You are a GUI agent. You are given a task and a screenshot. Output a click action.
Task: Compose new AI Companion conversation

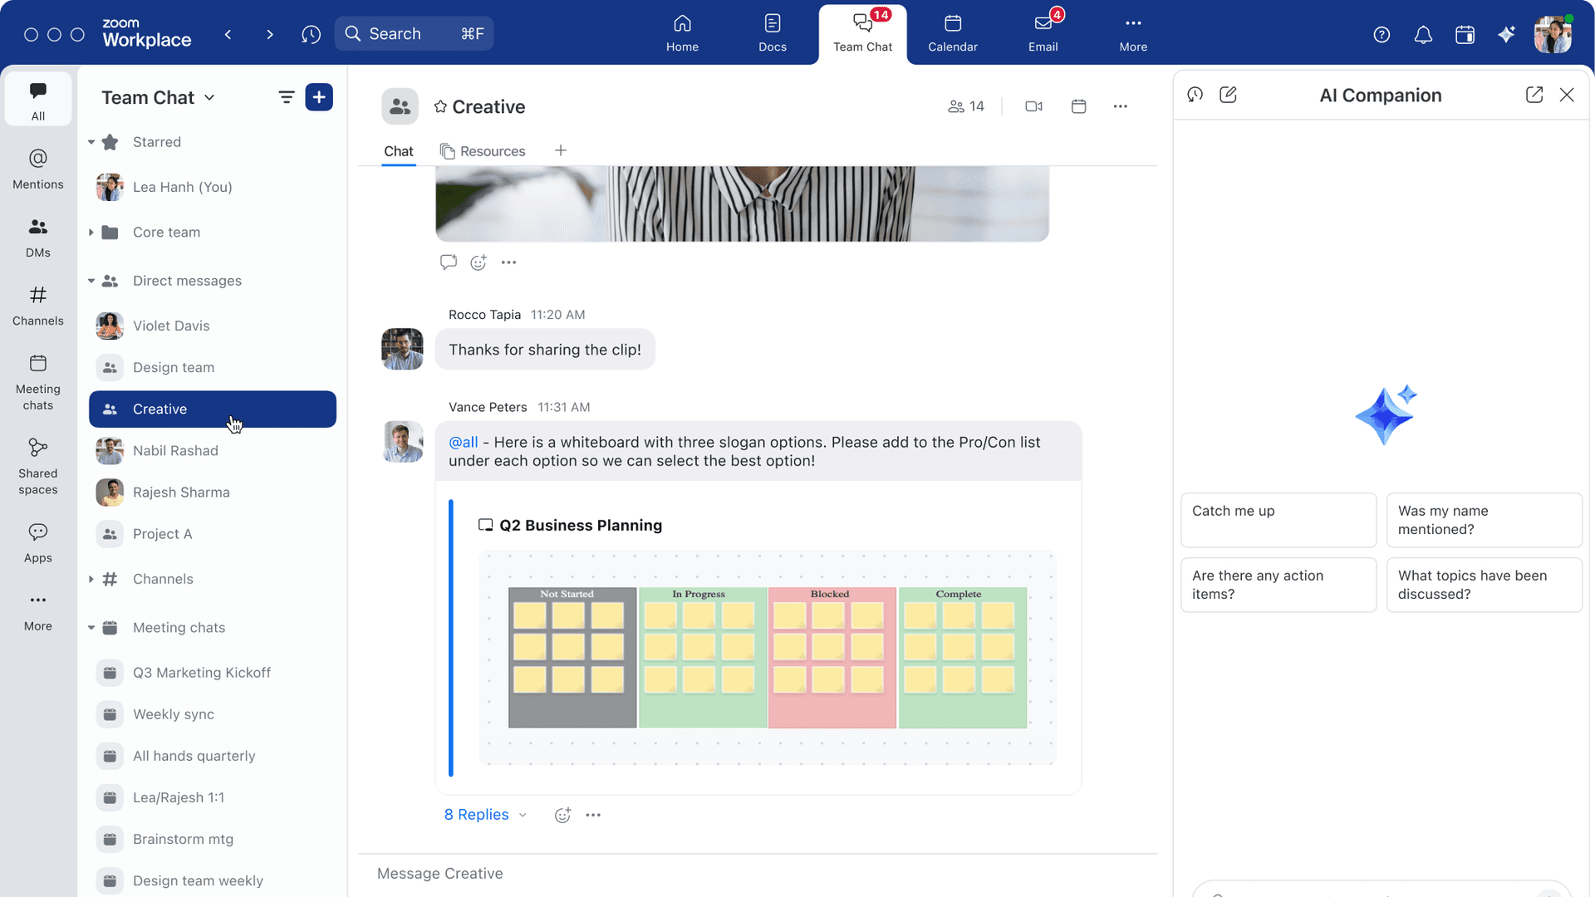(1229, 95)
